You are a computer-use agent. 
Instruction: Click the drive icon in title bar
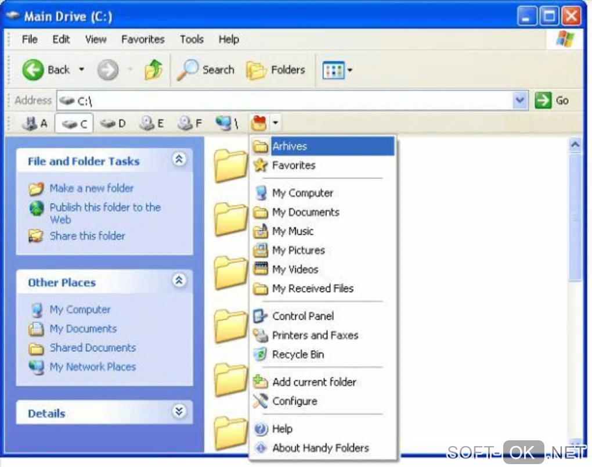click(x=12, y=16)
